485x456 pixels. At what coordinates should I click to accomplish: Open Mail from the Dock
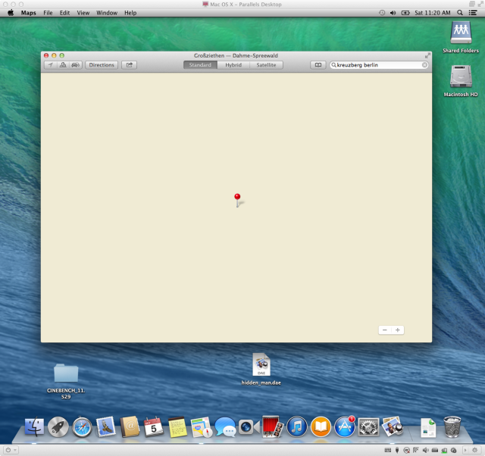pos(106,427)
